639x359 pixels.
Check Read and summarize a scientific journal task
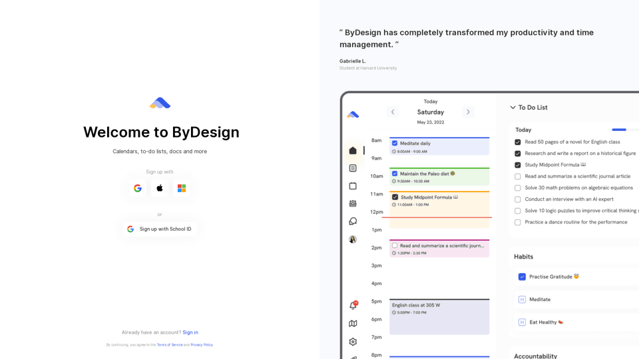518,176
